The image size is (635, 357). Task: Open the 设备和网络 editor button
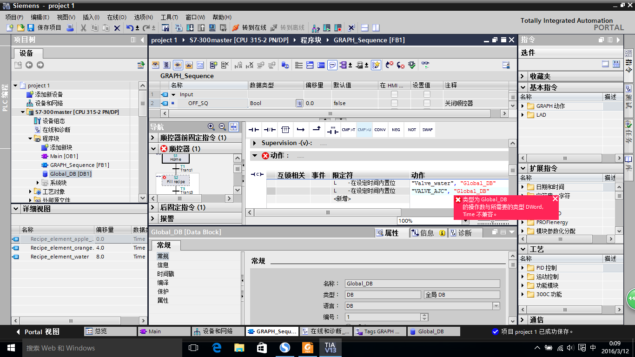[x=218, y=331]
